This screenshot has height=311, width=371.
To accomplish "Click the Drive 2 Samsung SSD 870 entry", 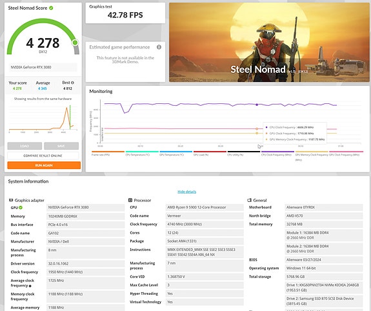I will point(324,301).
